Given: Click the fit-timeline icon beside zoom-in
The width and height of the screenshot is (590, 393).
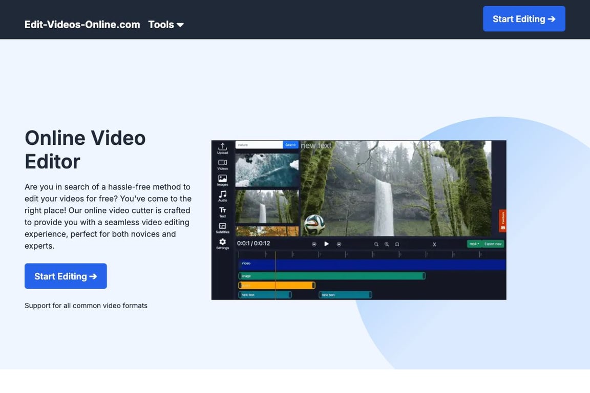Looking at the screenshot, I should pyautogui.click(x=397, y=245).
